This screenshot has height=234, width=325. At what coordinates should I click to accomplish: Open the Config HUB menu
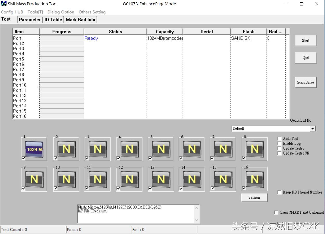click(x=12, y=12)
